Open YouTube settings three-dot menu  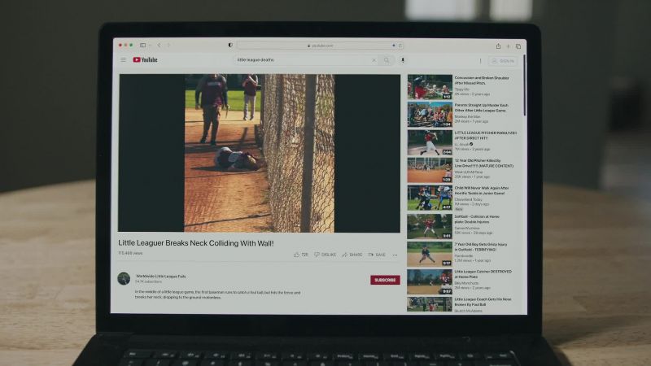click(480, 61)
